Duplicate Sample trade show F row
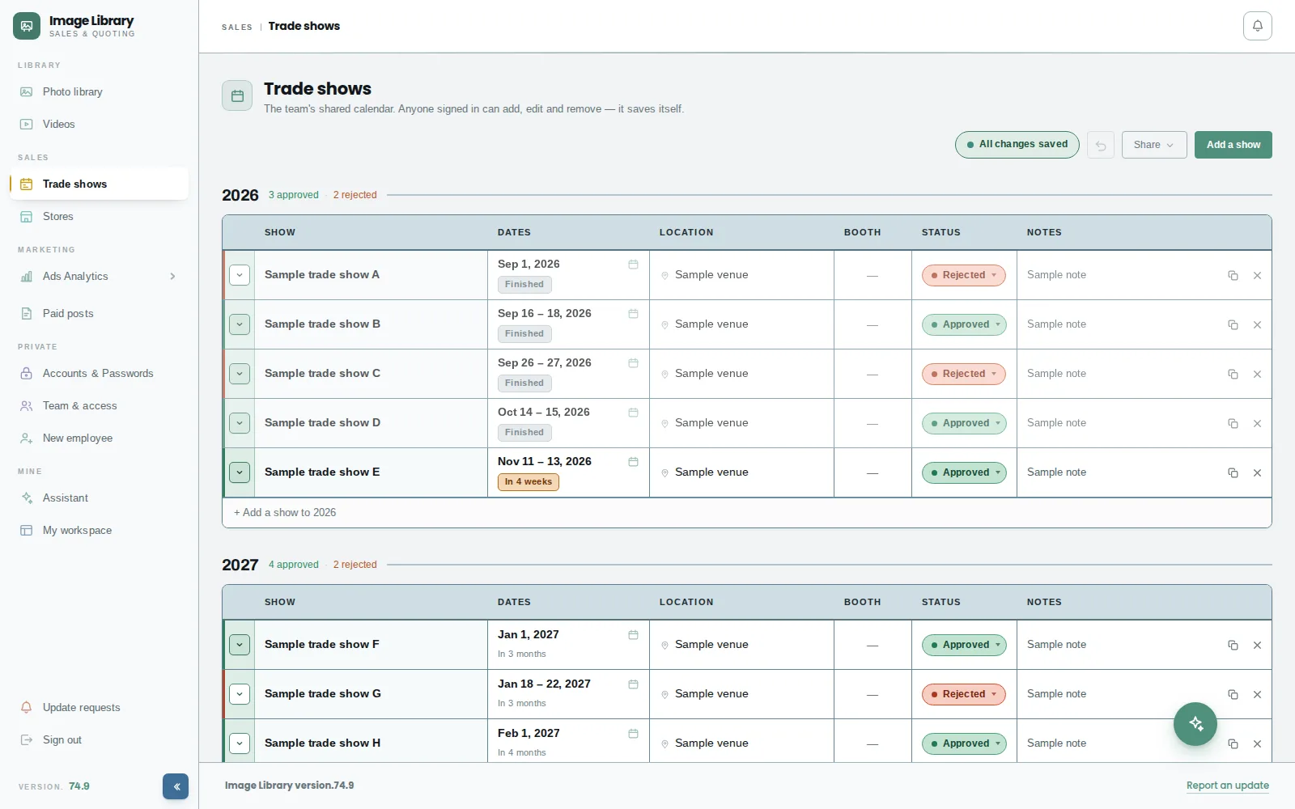This screenshot has width=1295, height=809. click(x=1233, y=645)
